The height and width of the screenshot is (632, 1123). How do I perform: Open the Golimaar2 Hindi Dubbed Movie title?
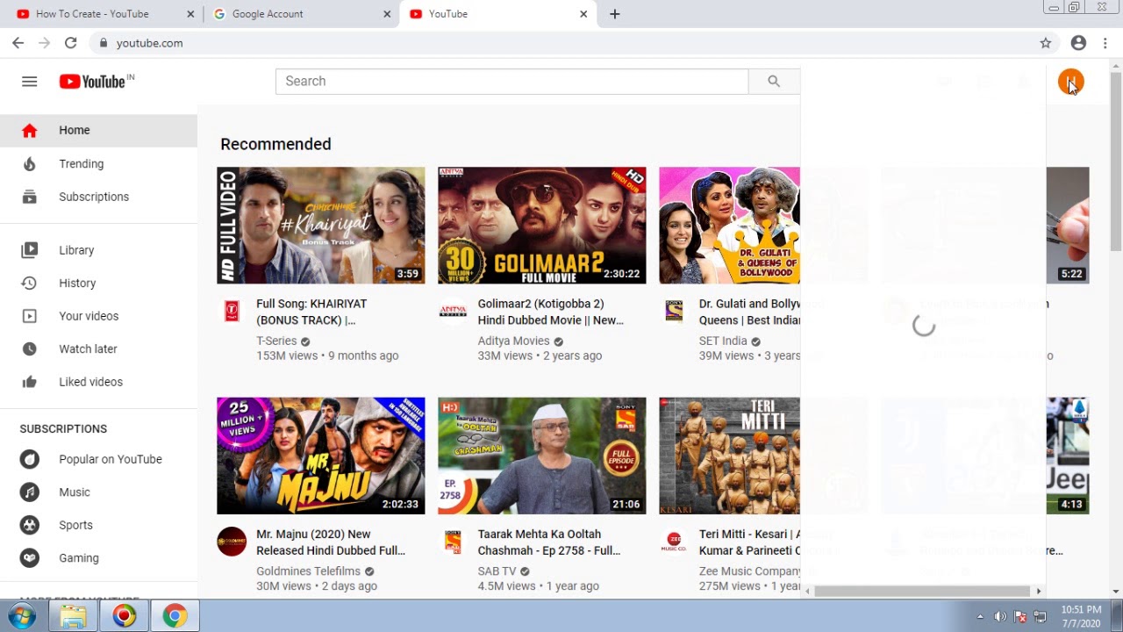(x=551, y=312)
